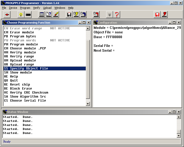The height and width of the screenshot is (147, 184).
Task: Select 'CM Choose module .PCP' function
Action: coord(45,48)
